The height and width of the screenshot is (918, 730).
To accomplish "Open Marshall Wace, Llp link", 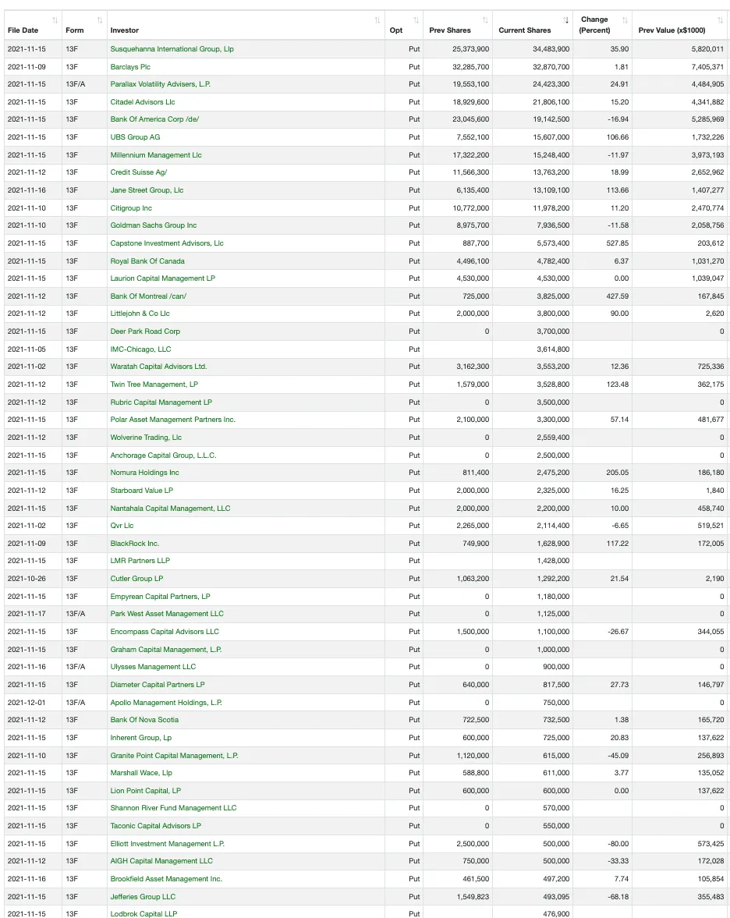I will 141,773.
